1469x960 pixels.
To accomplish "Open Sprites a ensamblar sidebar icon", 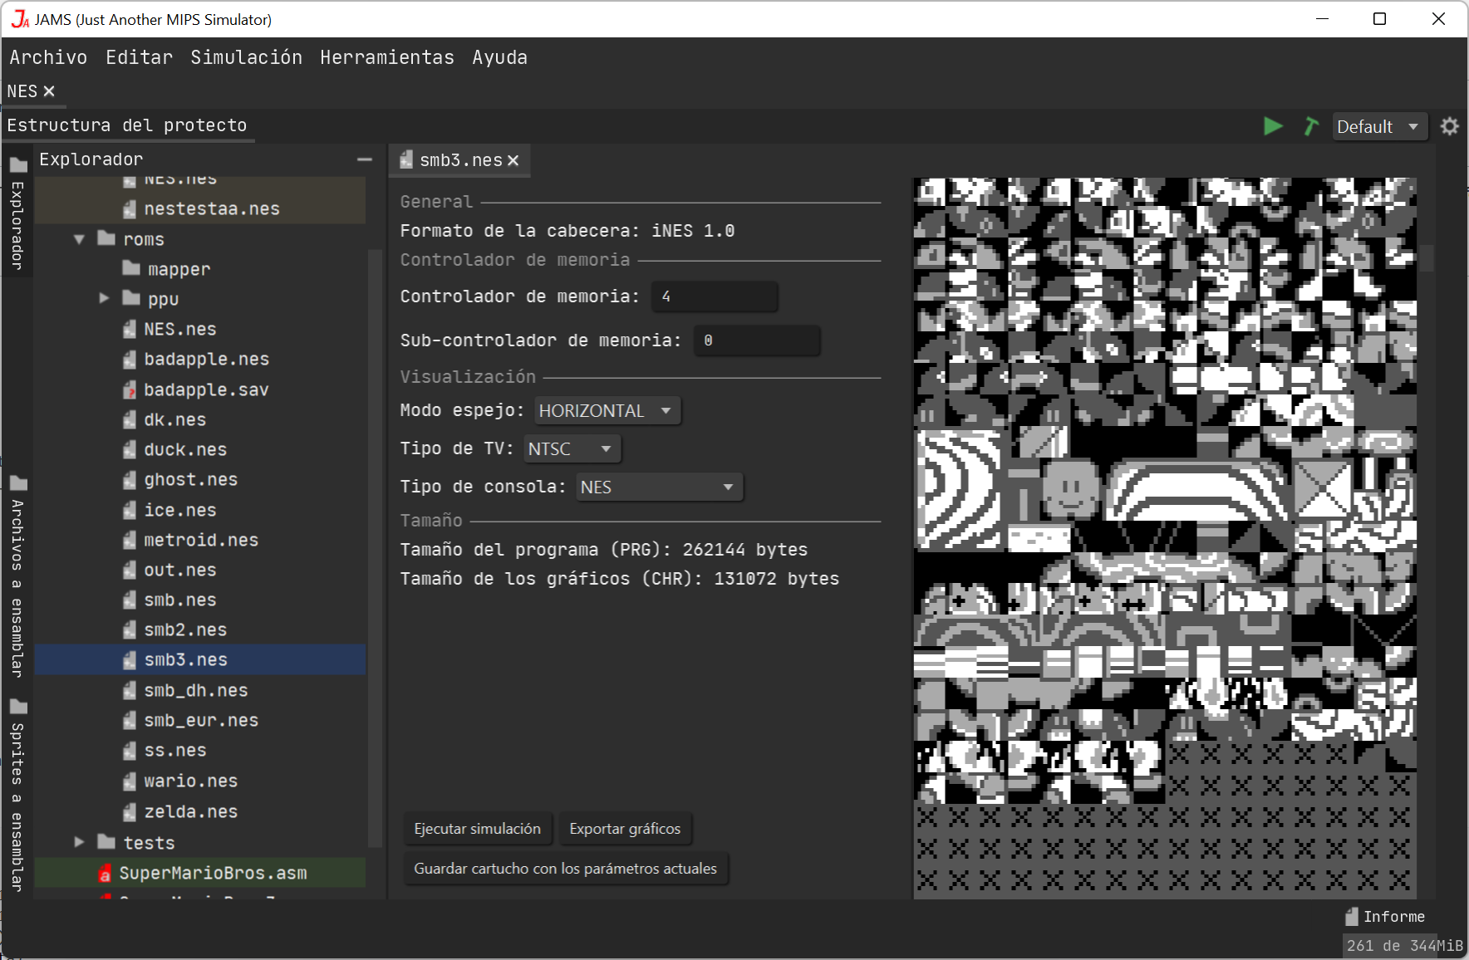I will point(18,707).
